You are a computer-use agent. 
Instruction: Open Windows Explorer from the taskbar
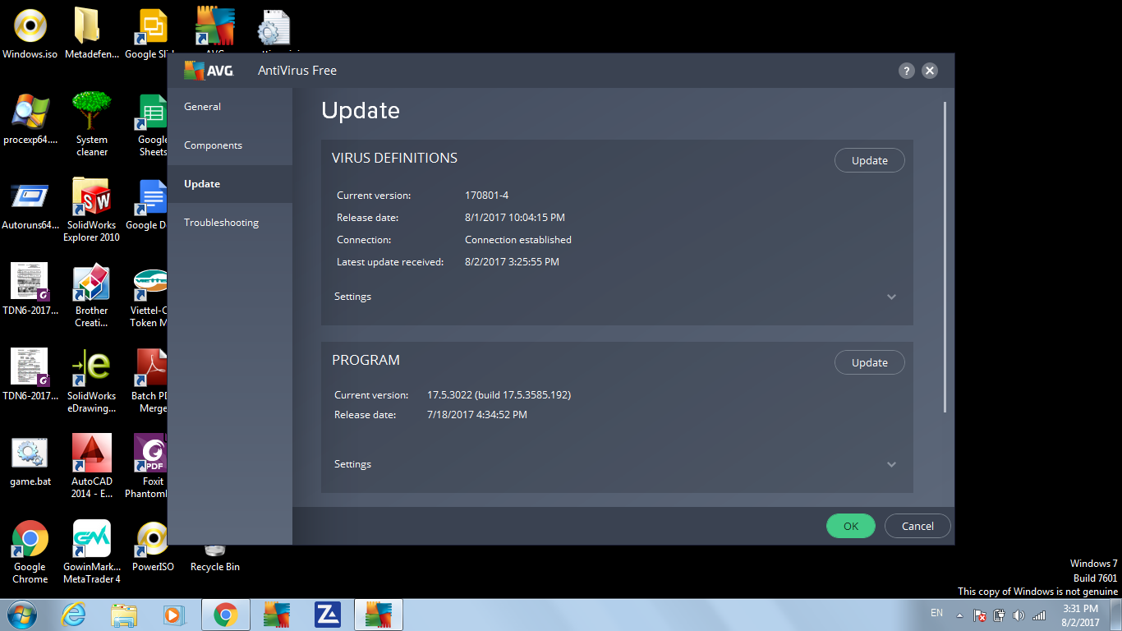(x=124, y=615)
